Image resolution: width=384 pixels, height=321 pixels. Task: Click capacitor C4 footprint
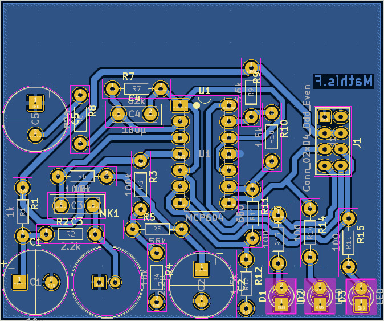[134, 115]
